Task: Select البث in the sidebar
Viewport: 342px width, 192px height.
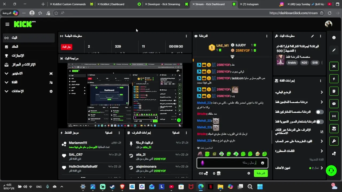Action: [x=29, y=38]
